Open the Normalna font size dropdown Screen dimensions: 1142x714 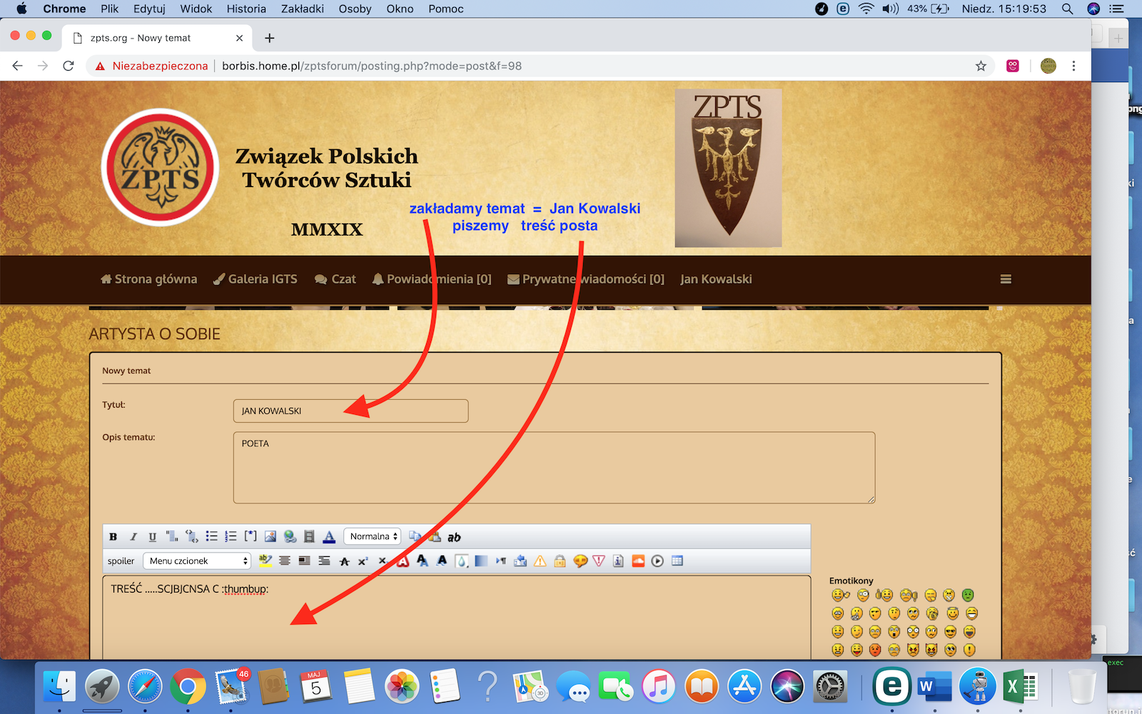pyautogui.click(x=373, y=537)
